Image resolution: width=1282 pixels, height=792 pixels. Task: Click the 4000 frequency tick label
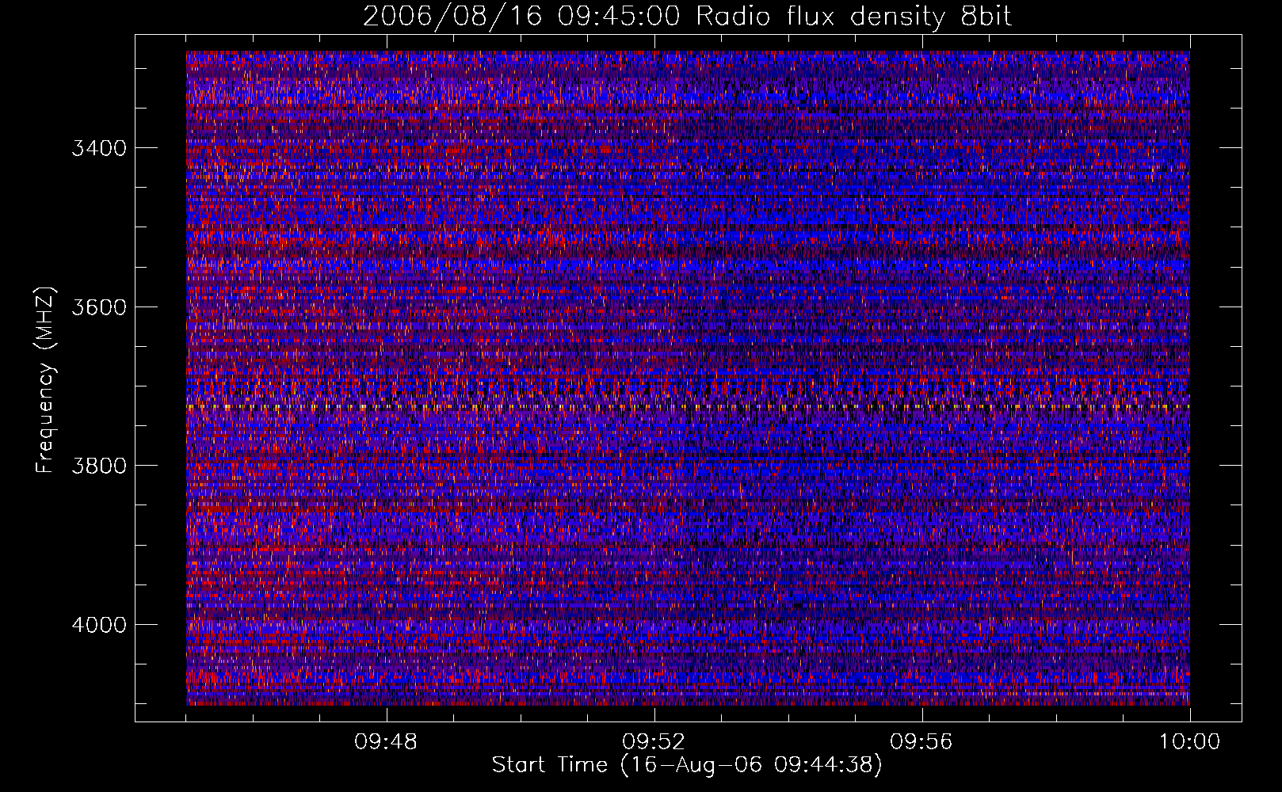[99, 625]
